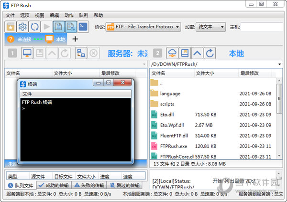This screenshot has height=202, width=287.
Task: Refresh the left server pane
Action: coord(65,53)
